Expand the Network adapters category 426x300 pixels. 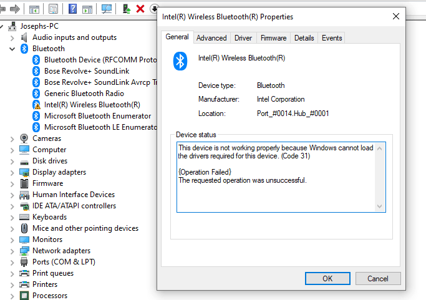tap(12, 251)
